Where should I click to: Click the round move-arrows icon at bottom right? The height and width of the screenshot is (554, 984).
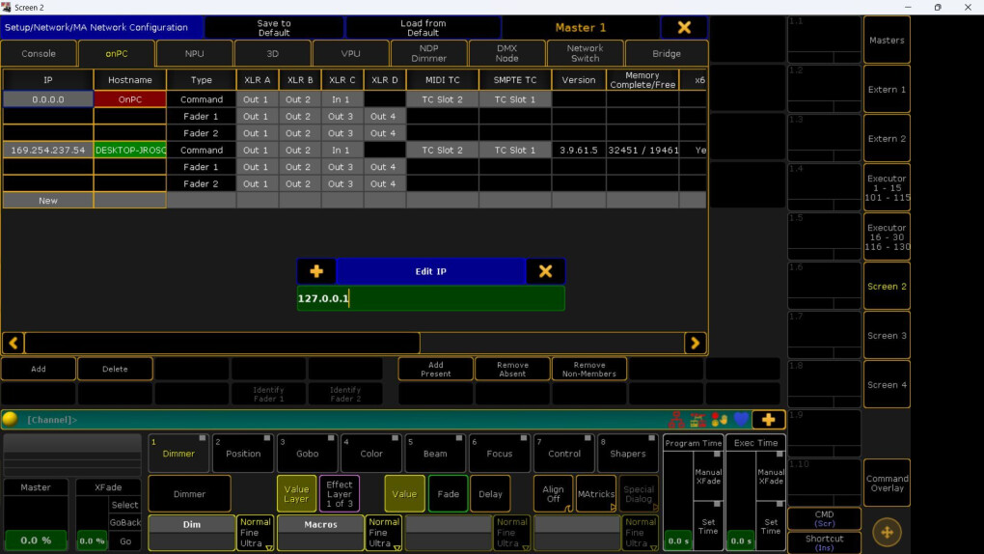pyautogui.click(x=887, y=533)
